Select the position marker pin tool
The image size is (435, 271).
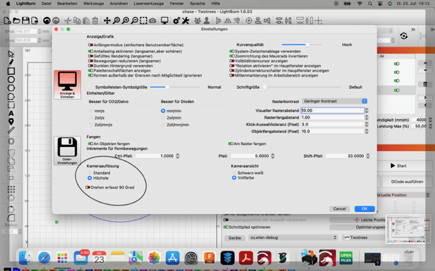[11, 122]
